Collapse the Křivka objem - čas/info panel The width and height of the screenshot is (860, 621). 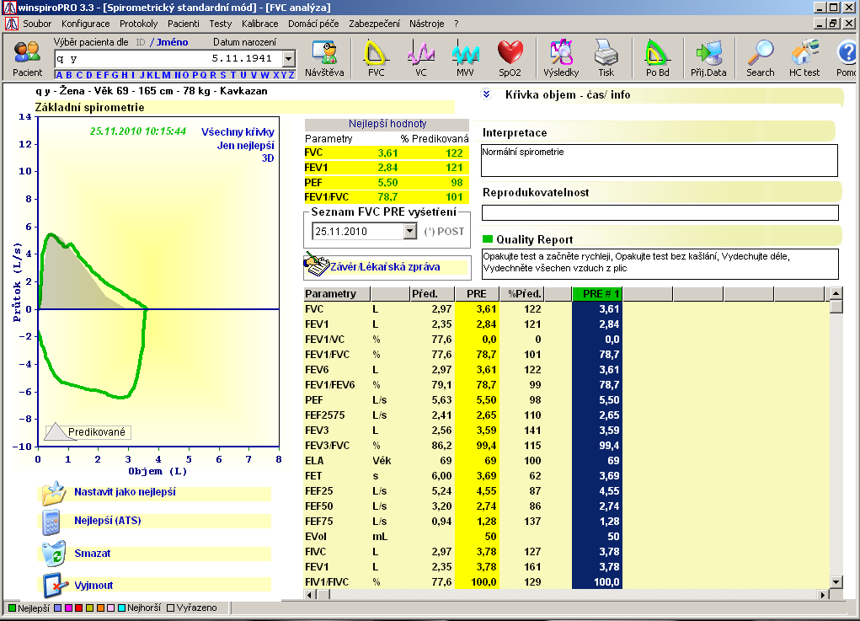point(486,94)
